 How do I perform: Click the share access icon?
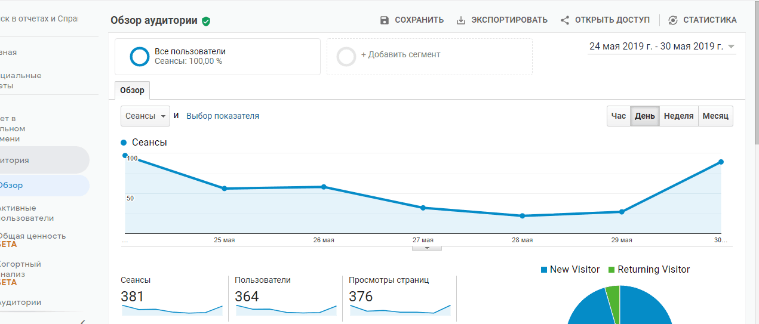click(x=565, y=20)
